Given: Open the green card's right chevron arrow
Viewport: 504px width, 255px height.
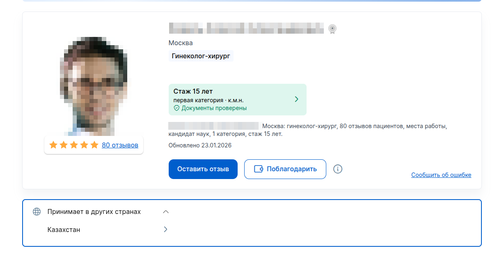Looking at the screenshot, I should click(297, 99).
